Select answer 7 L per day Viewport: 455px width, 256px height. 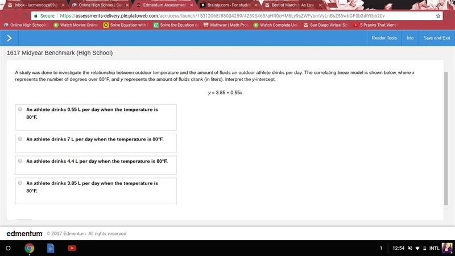tap(20, 139)
